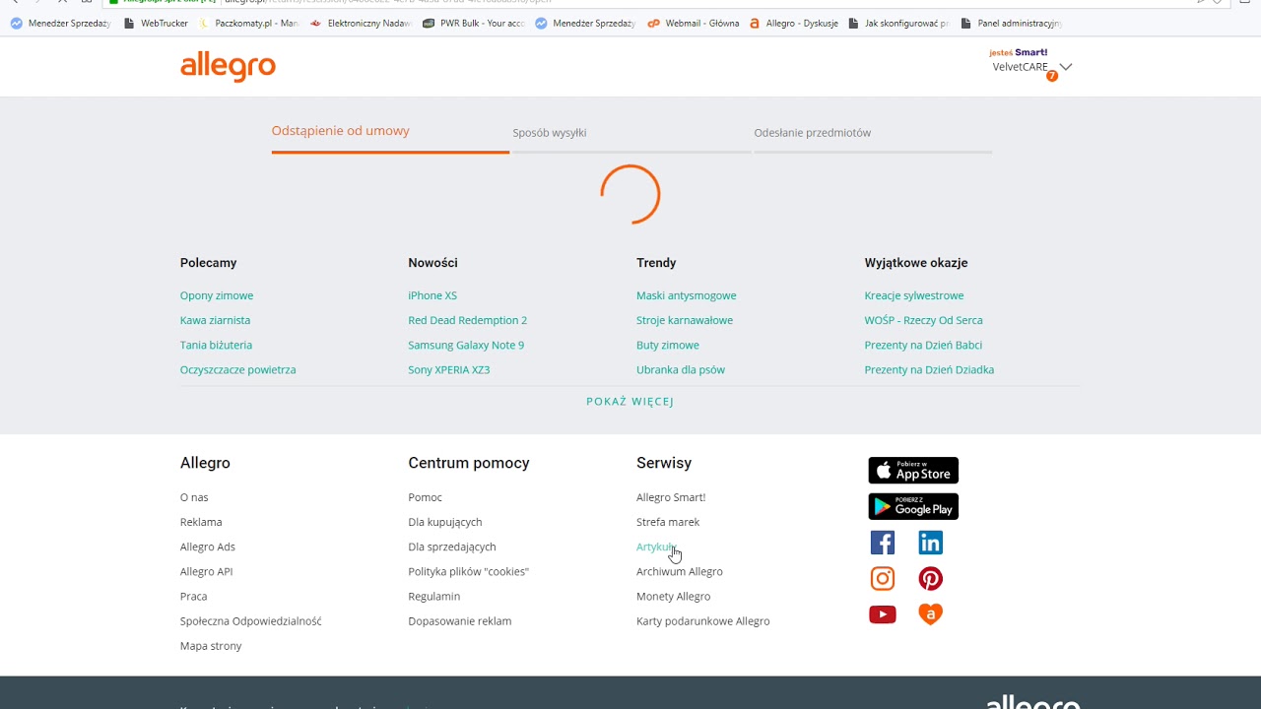Open the WebTrucker bookmark

(156, 23)
